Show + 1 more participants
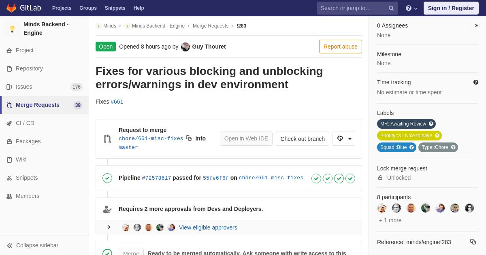Image resolution: width=486 pixels, height=255 pixels. coord(390,220)
